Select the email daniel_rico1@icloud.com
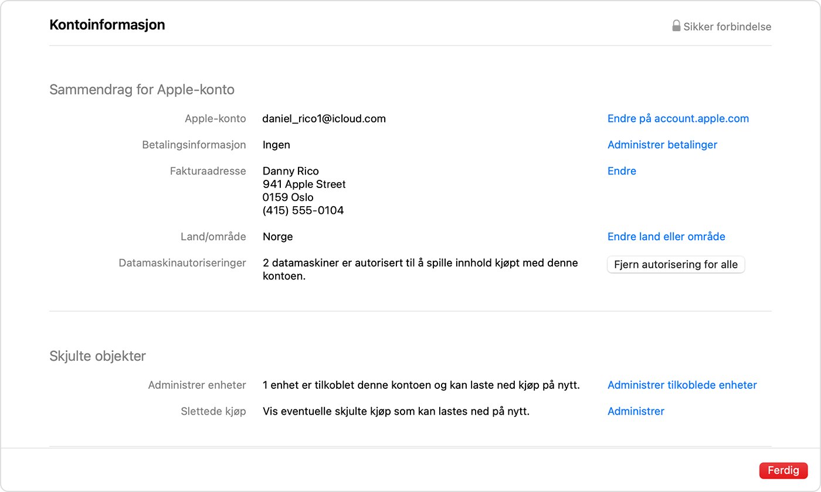Screen dimensions: 821x492 click(324, 118)
